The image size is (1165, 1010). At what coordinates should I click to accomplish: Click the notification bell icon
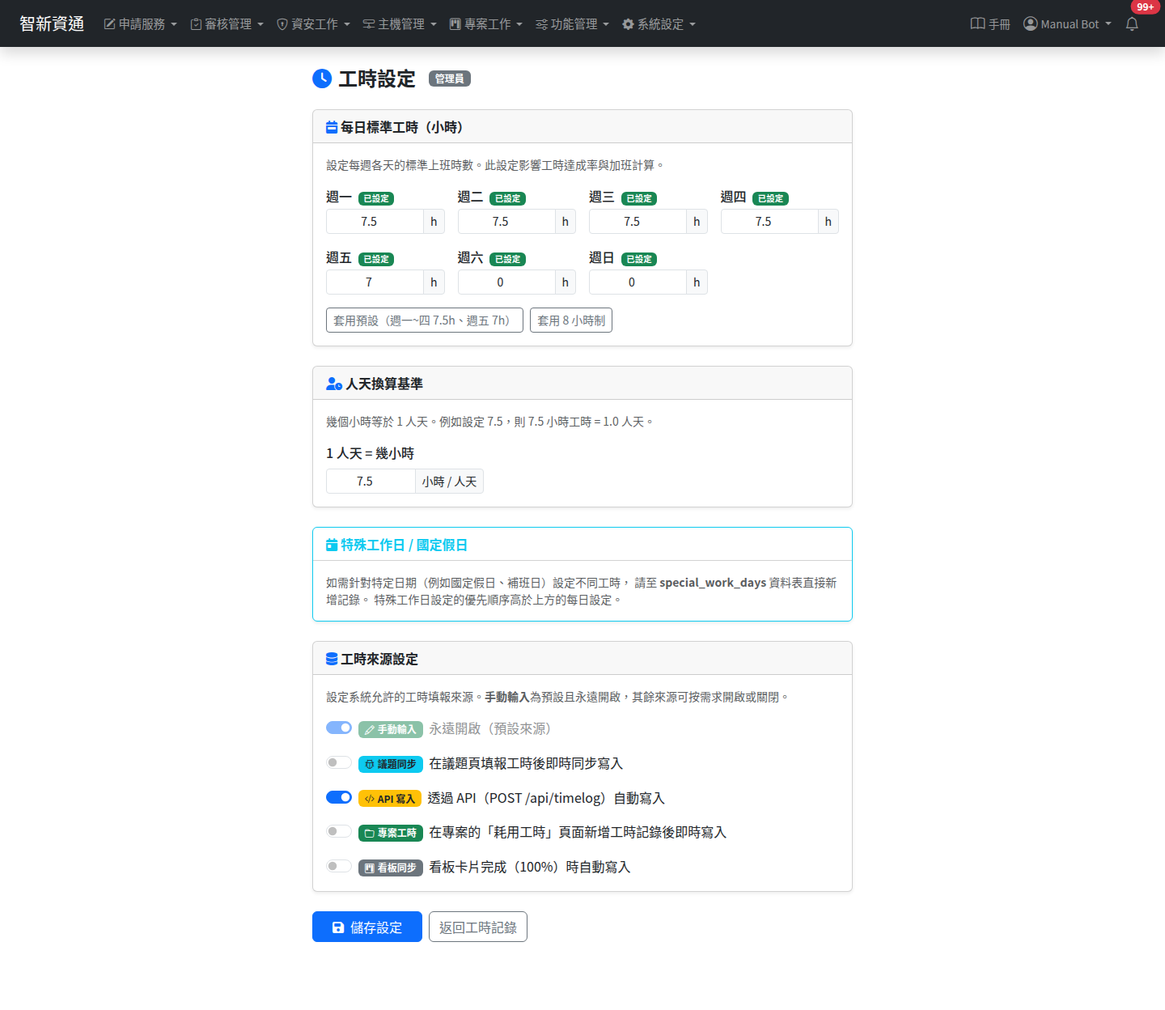coord(1132,23)
